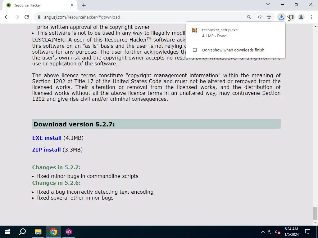The image size is (318, 238).
Task: Close the Resource Hacker tab
Action: [72, 5]
